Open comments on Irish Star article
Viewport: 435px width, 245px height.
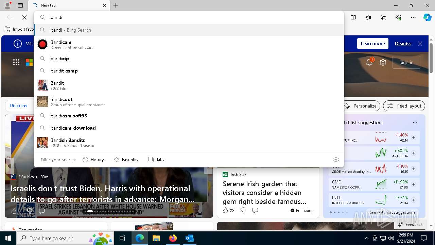click(255, 210)
